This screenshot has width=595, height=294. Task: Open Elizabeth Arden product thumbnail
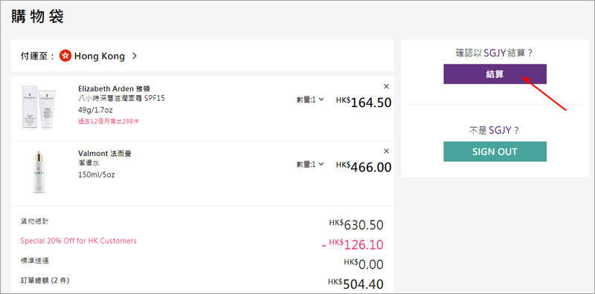click(39, 108)
